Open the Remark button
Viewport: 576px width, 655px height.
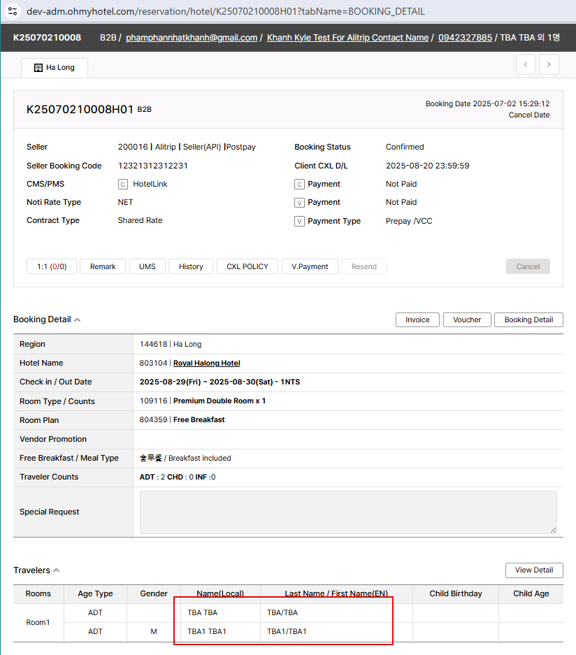(x=103, y=266)
